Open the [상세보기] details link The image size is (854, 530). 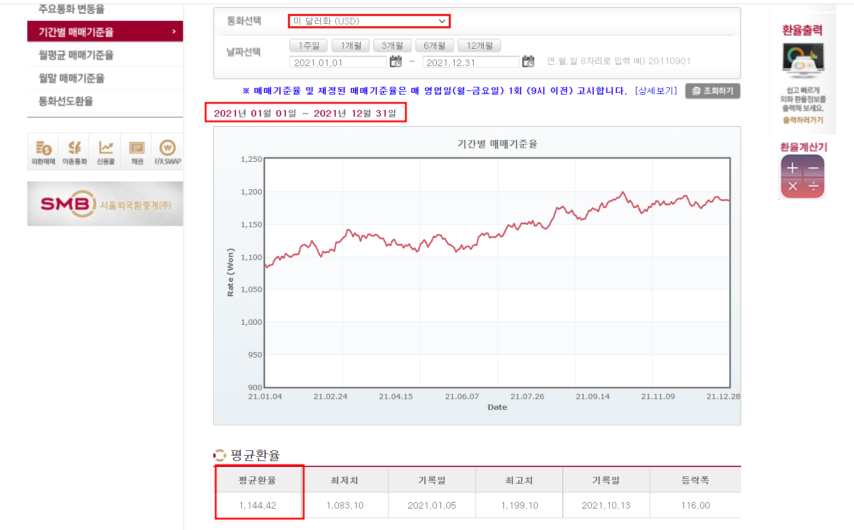pyautogui.click(x=656, y=91)
